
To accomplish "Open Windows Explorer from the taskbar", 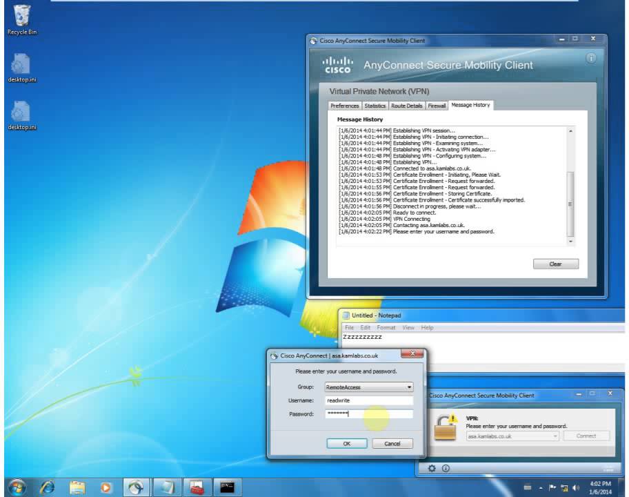I will pyautogui.click(x=77, y=487).
